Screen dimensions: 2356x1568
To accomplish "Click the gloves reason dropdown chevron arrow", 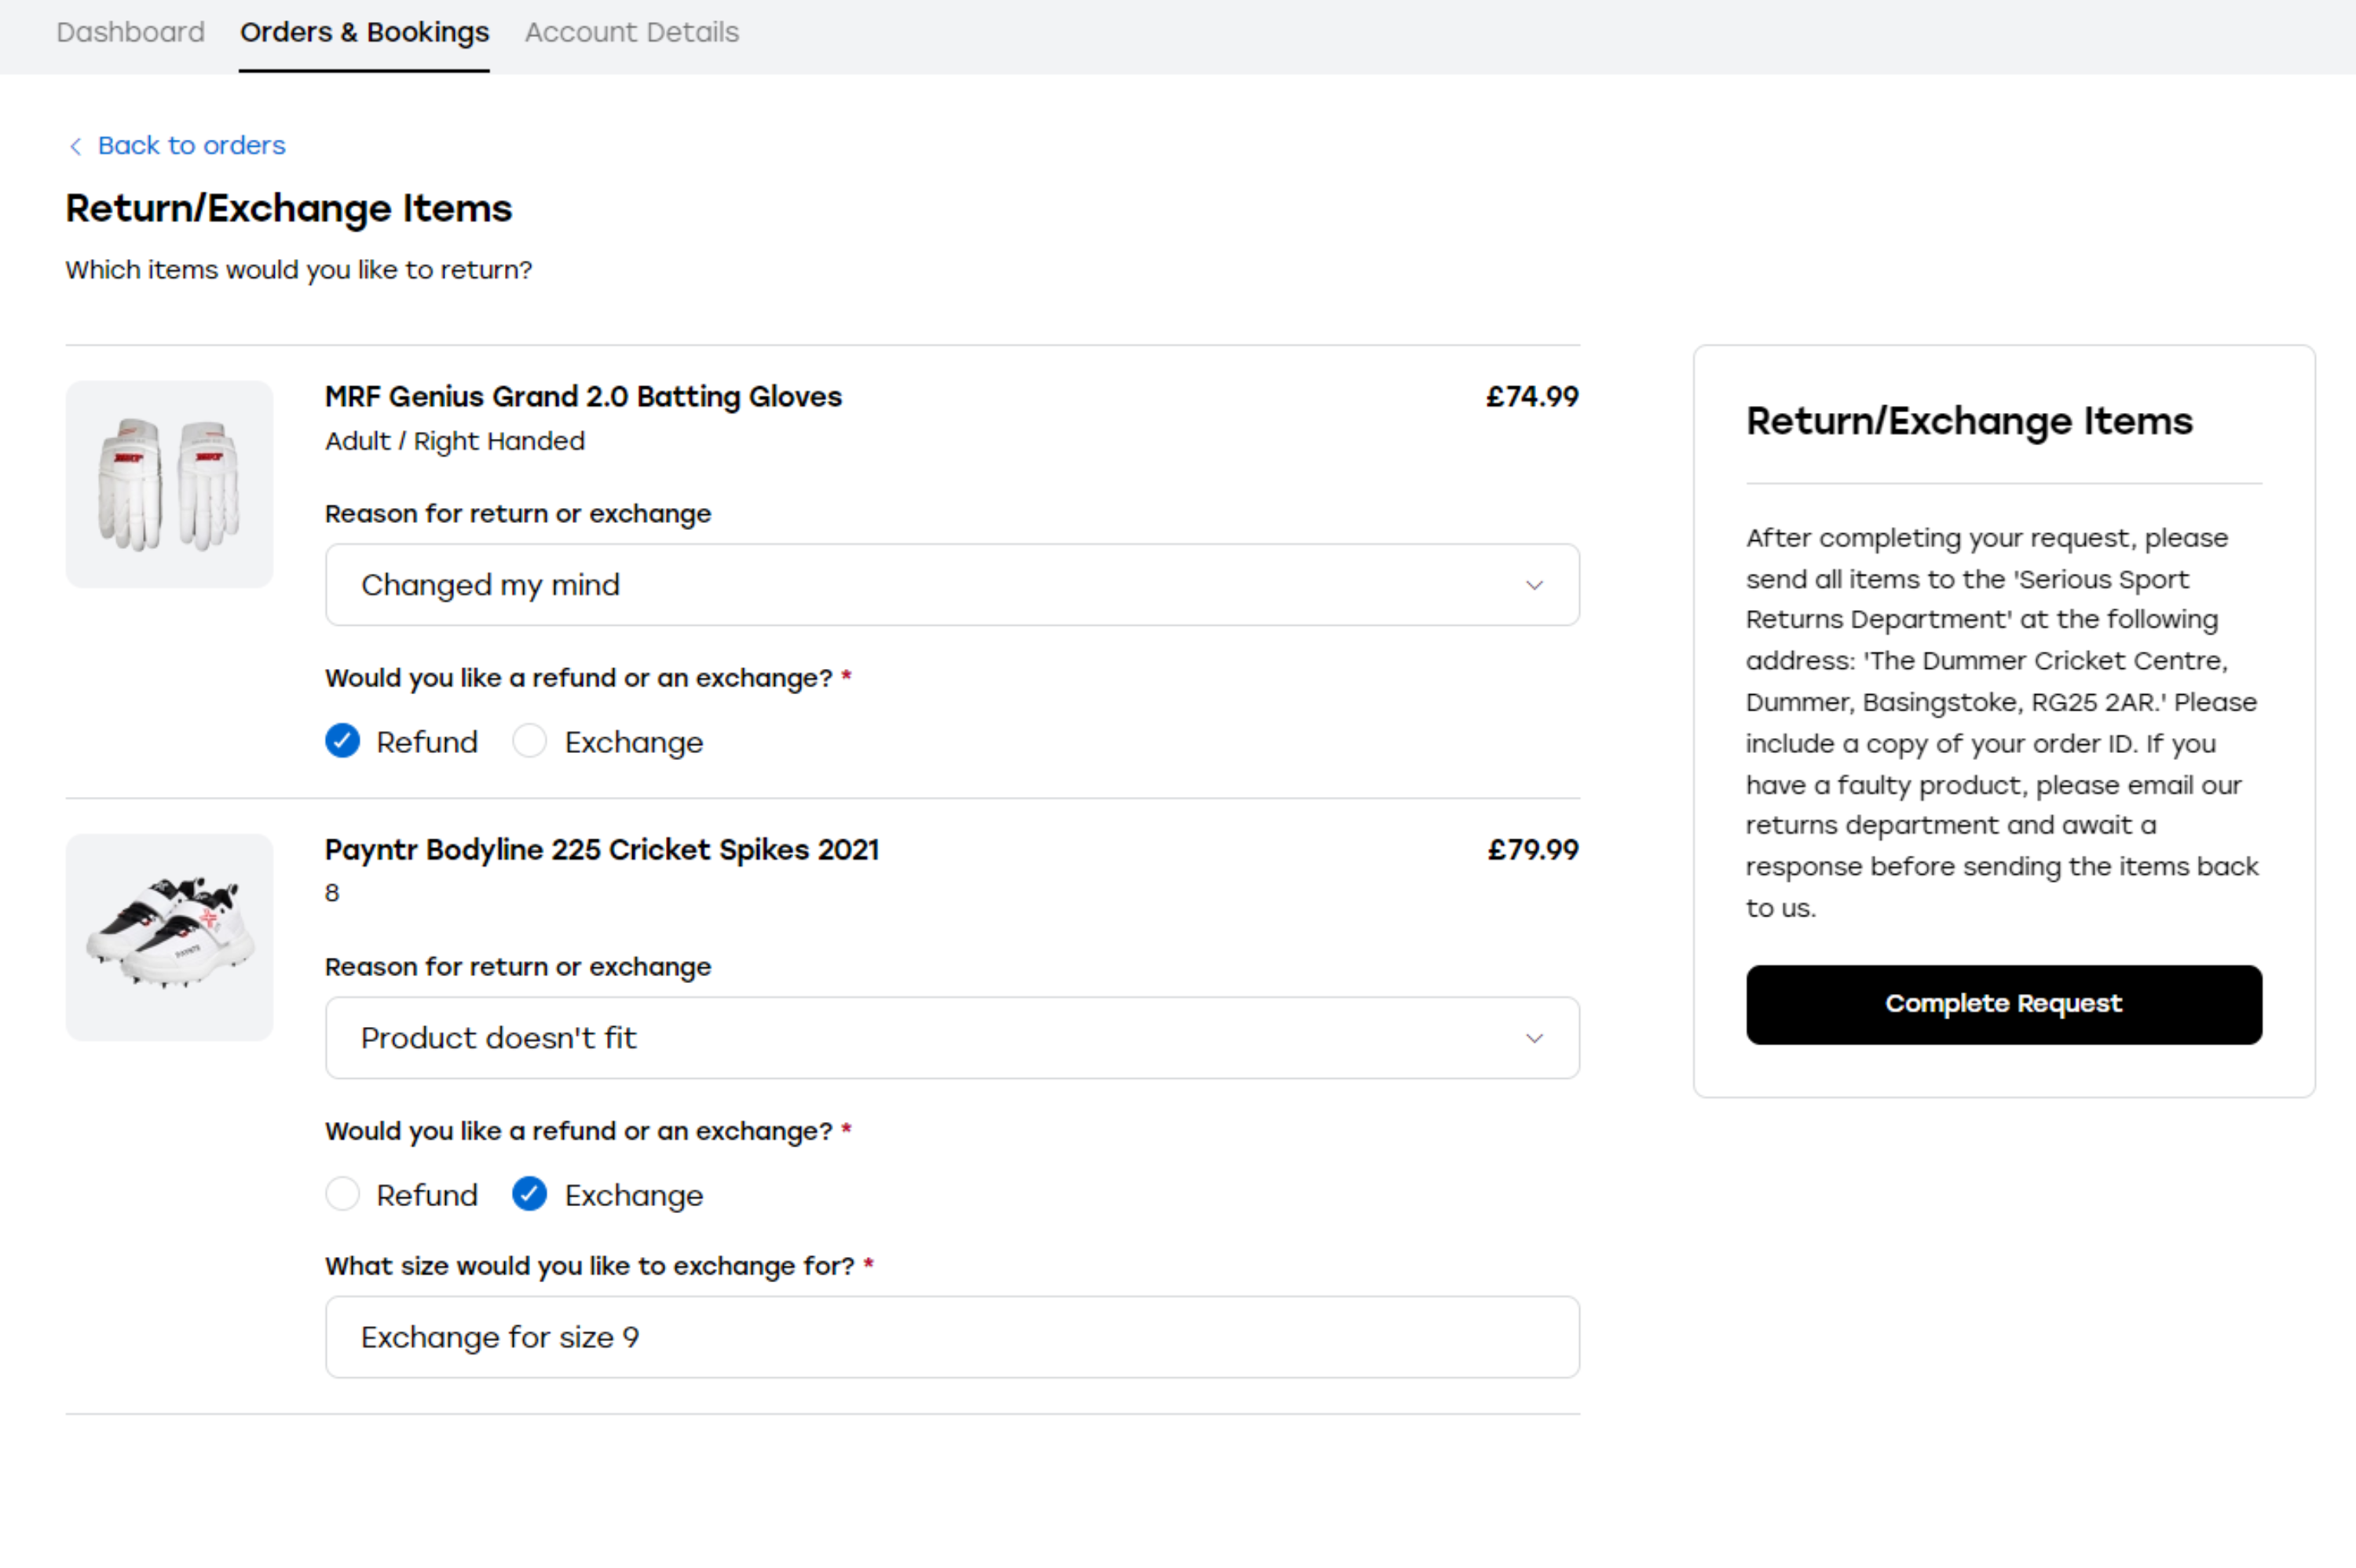I will point(1534,585).
